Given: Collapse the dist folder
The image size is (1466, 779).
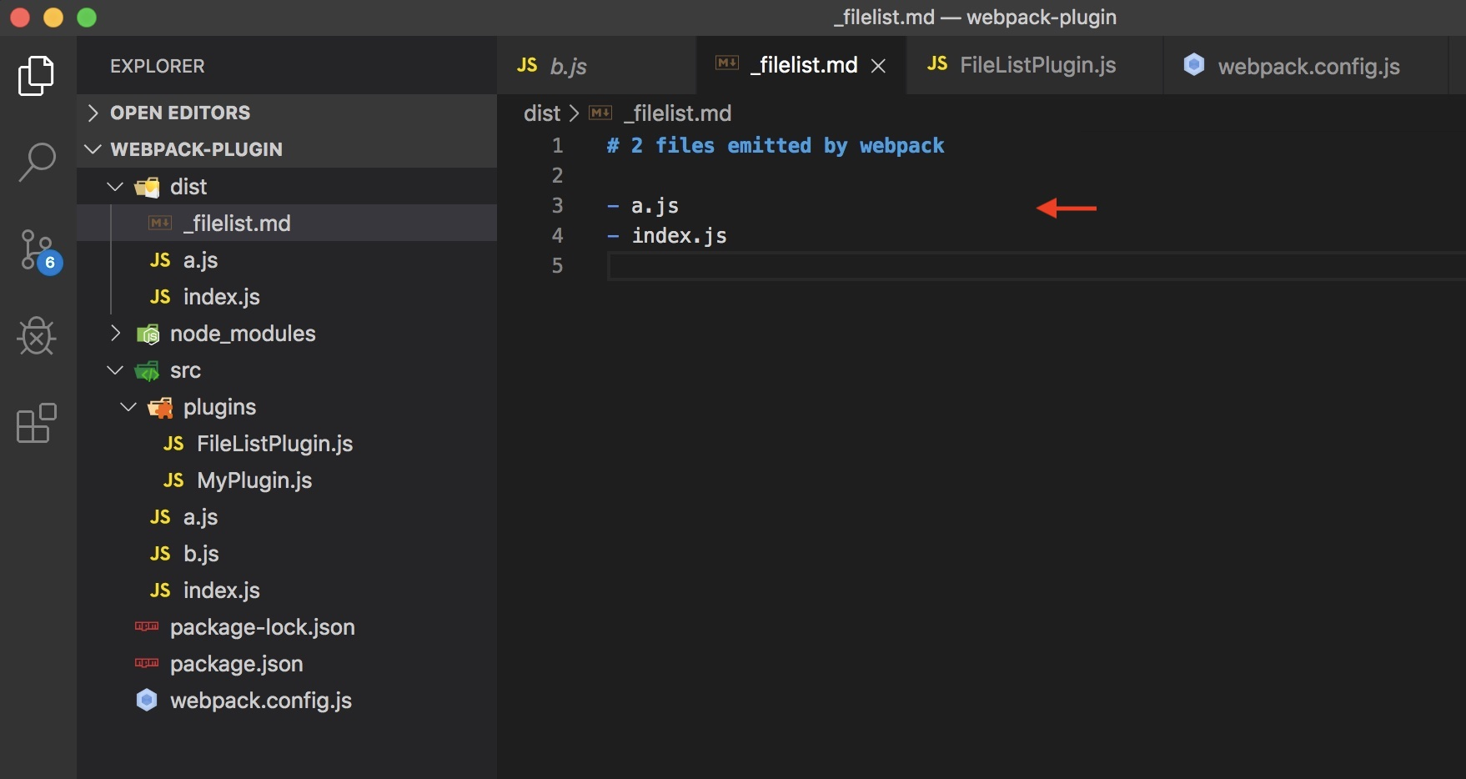Looking at the screenshot, I should coord(114,186).
